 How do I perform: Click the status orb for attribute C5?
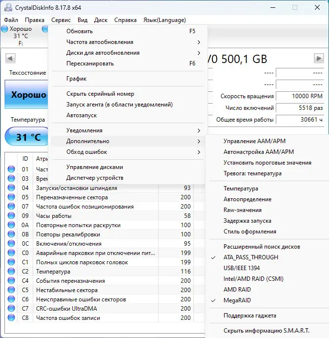pos(11,290)
